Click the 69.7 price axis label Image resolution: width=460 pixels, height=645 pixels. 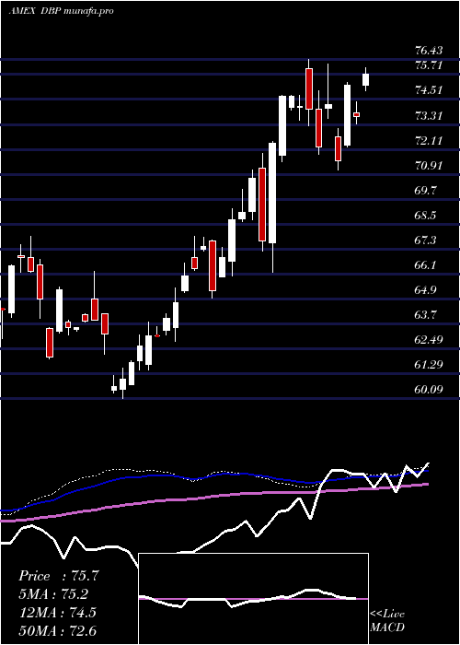[x=426, y=191]
